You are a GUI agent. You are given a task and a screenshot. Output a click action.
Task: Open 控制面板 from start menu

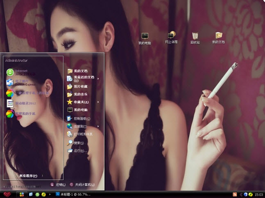[x=81, y=118]
